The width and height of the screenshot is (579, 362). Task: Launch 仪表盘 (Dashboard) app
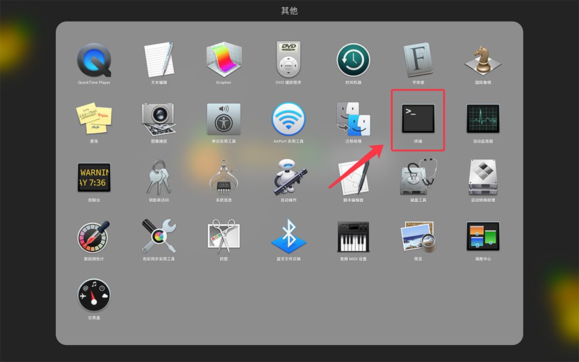point(94,295)
